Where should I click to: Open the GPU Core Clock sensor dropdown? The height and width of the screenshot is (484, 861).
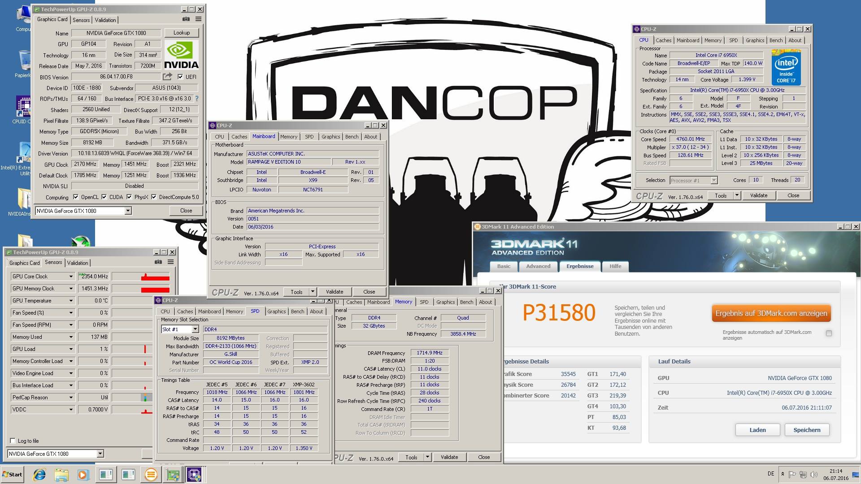[x=71, y=277]
